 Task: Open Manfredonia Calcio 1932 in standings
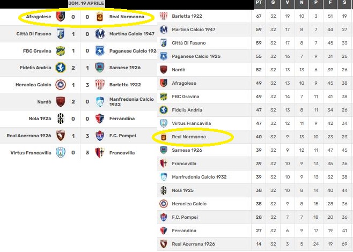[x=199, y=177]
